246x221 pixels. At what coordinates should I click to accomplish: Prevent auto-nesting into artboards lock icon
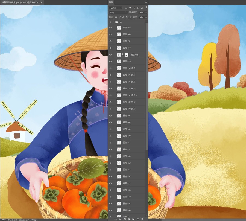tap(127, 17)
